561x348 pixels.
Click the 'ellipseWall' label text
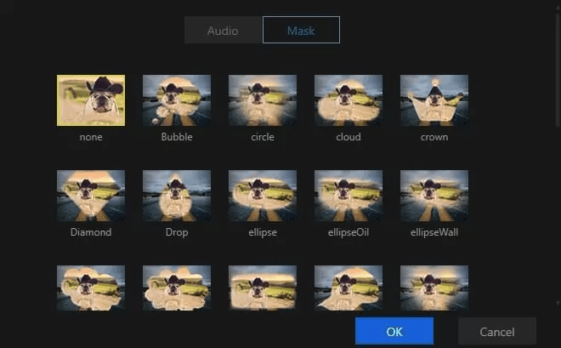[434, 233]
